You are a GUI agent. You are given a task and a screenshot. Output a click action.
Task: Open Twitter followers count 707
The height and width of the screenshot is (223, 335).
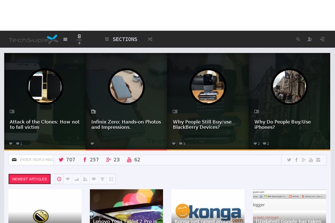pos(67,159)
